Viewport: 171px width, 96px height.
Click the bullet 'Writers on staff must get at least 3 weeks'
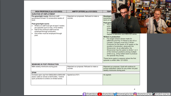[49, 27]
